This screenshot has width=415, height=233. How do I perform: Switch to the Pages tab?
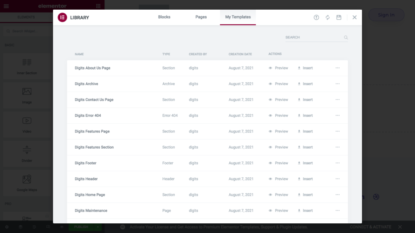pyautogui.click(x=201, y=17)
